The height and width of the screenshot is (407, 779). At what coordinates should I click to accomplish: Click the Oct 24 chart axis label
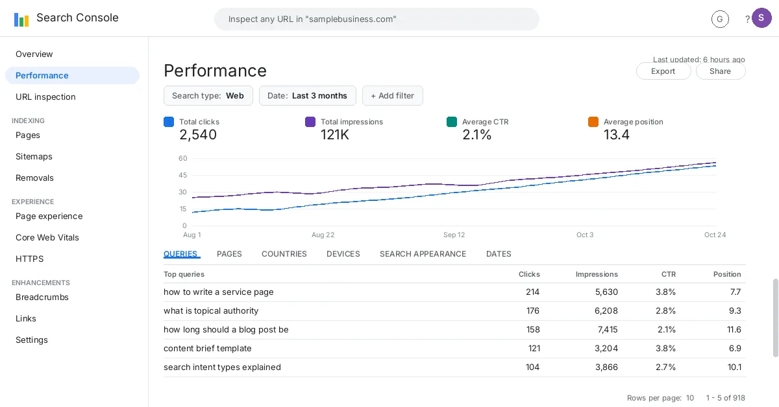tap(715, 235)
